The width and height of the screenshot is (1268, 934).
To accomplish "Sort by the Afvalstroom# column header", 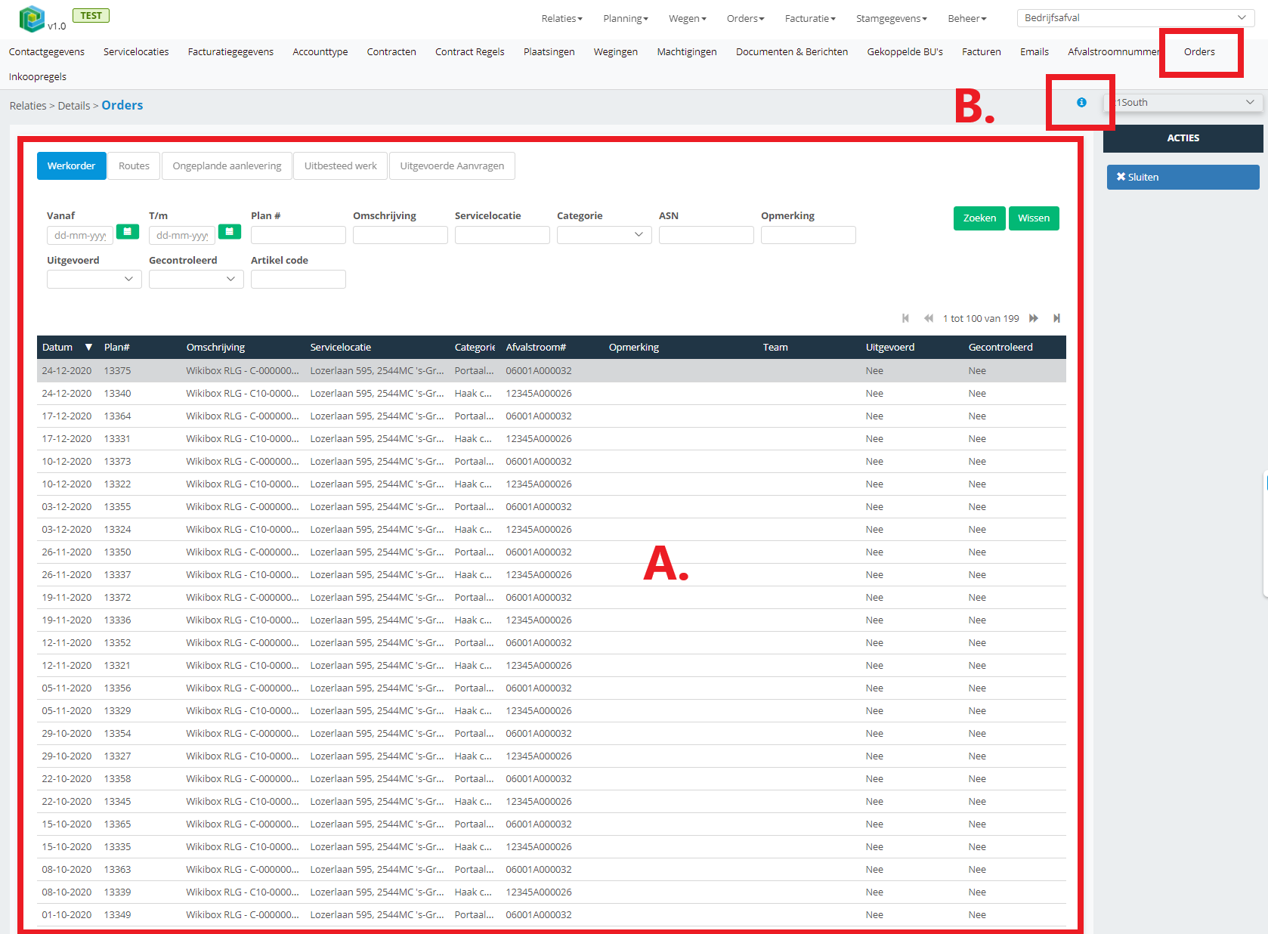I will [536, 347].
